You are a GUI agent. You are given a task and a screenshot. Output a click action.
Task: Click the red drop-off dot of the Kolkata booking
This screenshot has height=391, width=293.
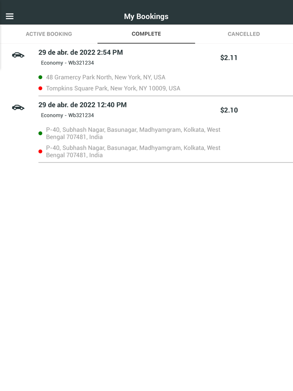tap(40, 152)
